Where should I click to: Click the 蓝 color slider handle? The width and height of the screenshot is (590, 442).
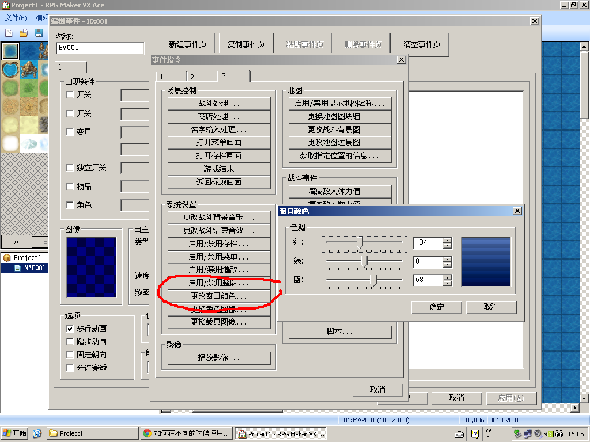pyautogui.click(x=373, y=280)
